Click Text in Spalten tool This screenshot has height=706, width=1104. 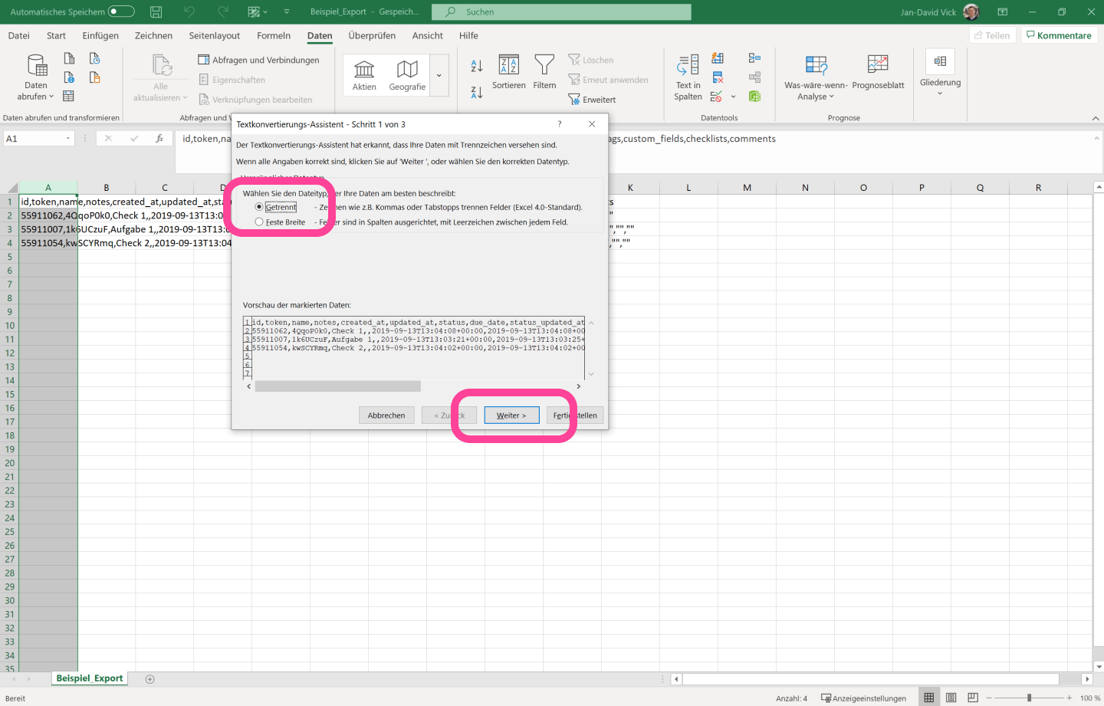click(688, 77)
